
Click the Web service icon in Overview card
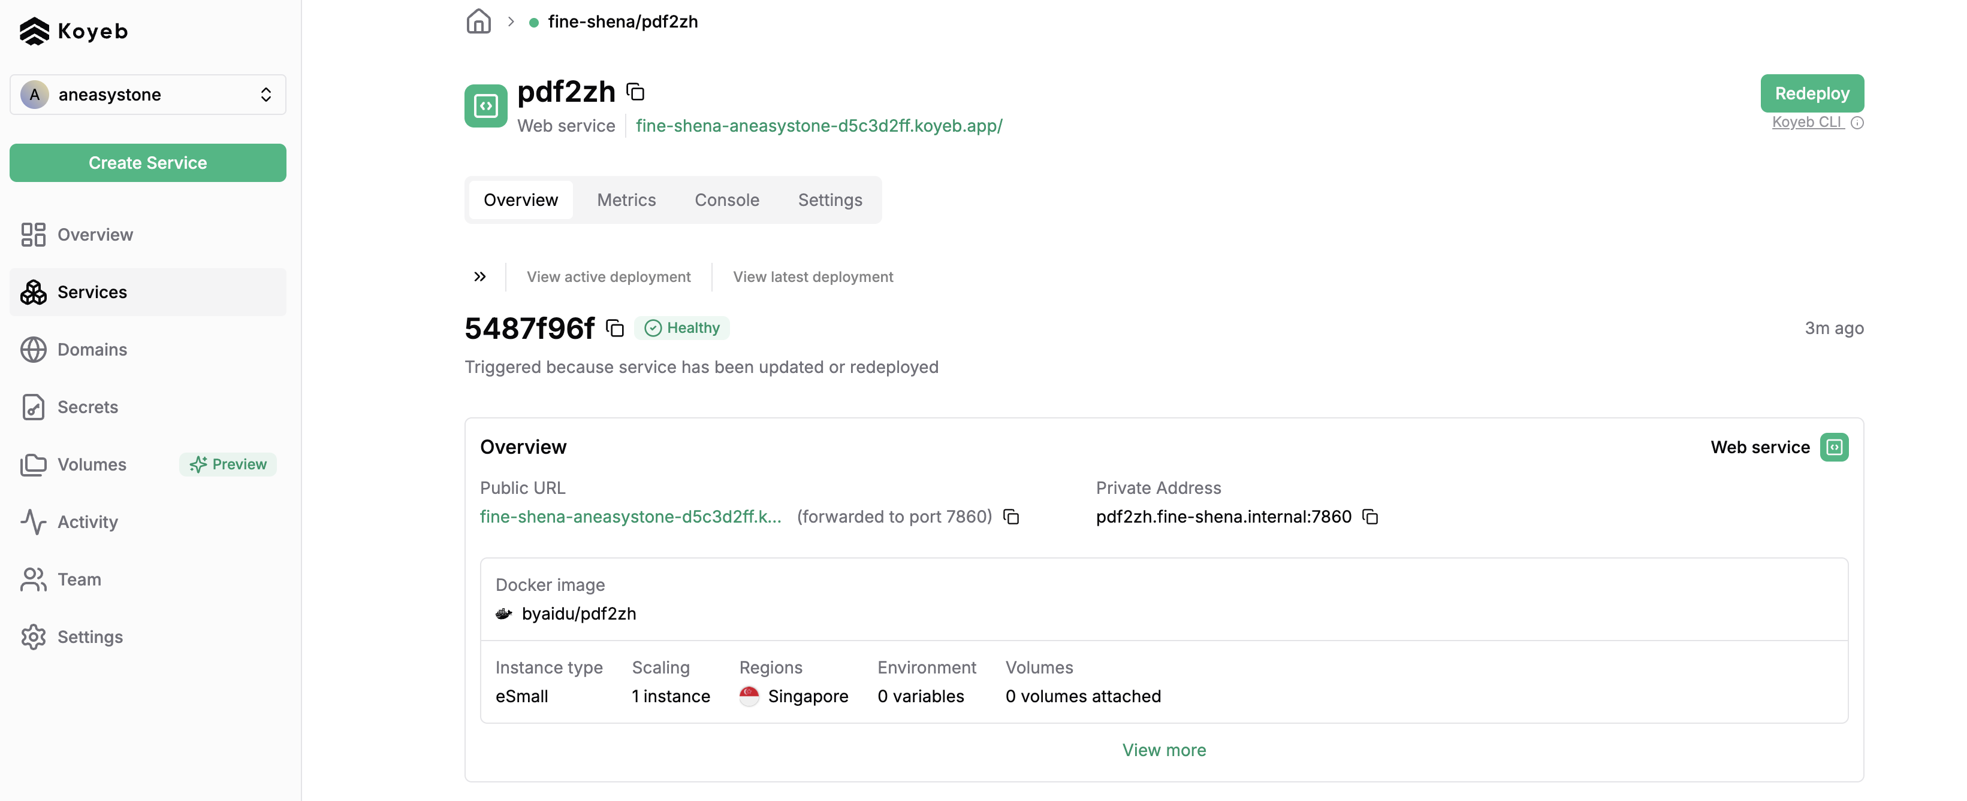point(1834,447)
